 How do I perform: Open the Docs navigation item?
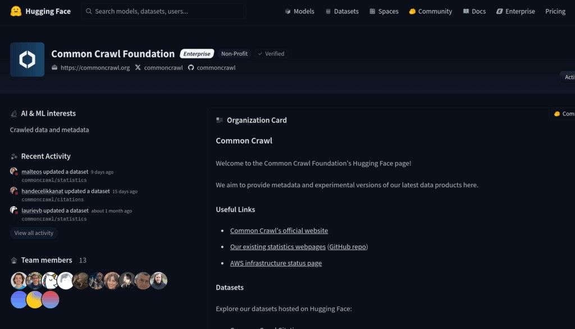click(474, 11)
